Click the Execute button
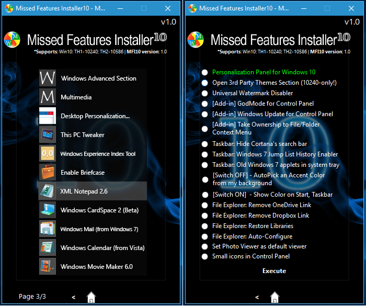366x306 pixels. [x=274, y=271]
